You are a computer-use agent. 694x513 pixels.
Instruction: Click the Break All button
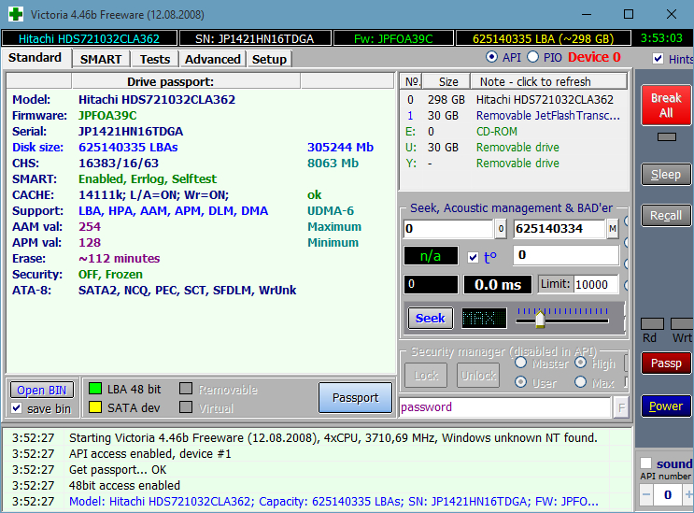pyautogui.click(x=666, y=105)
